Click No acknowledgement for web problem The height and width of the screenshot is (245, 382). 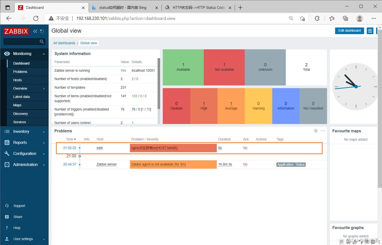tap(245, 148)
